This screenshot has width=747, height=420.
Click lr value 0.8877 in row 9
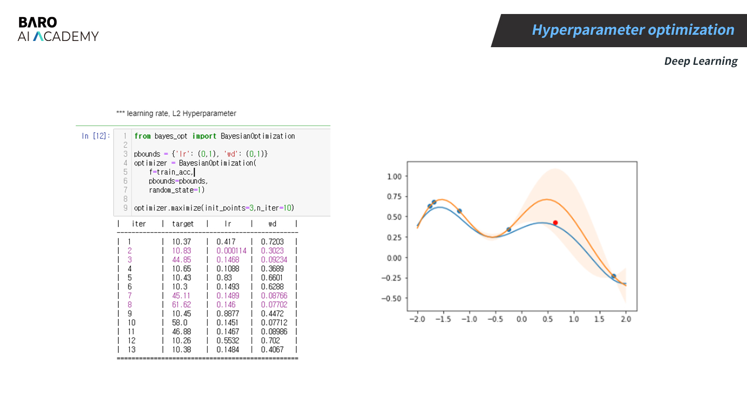point(228,314)
